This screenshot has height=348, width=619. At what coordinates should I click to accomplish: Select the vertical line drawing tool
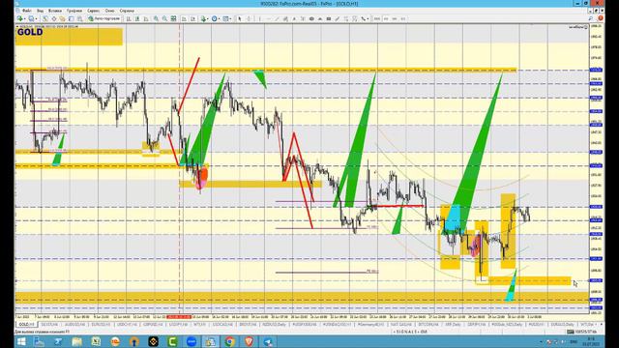260,18
